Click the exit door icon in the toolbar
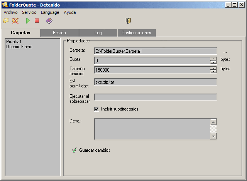The width and height of the screenshot is (247, 181). tap(129, 20)
